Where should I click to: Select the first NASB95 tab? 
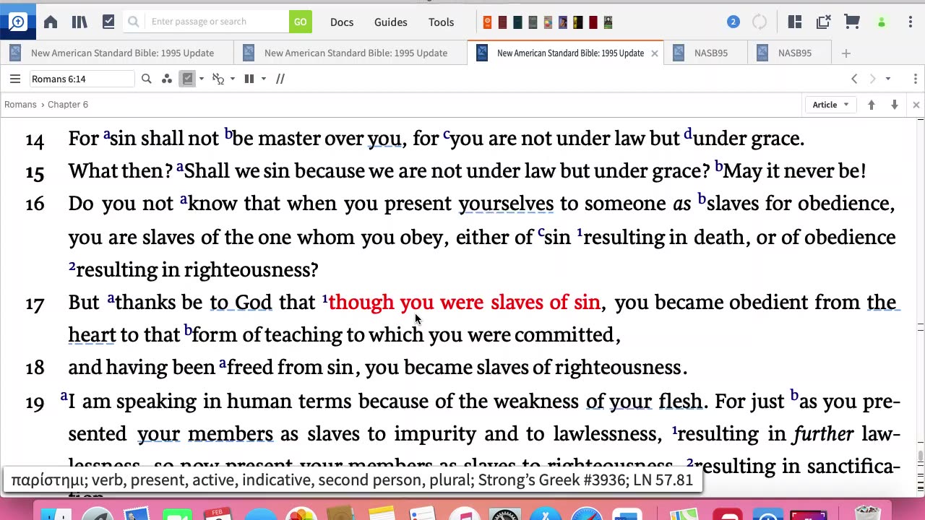pyautogui.click(x=705, y=53)
